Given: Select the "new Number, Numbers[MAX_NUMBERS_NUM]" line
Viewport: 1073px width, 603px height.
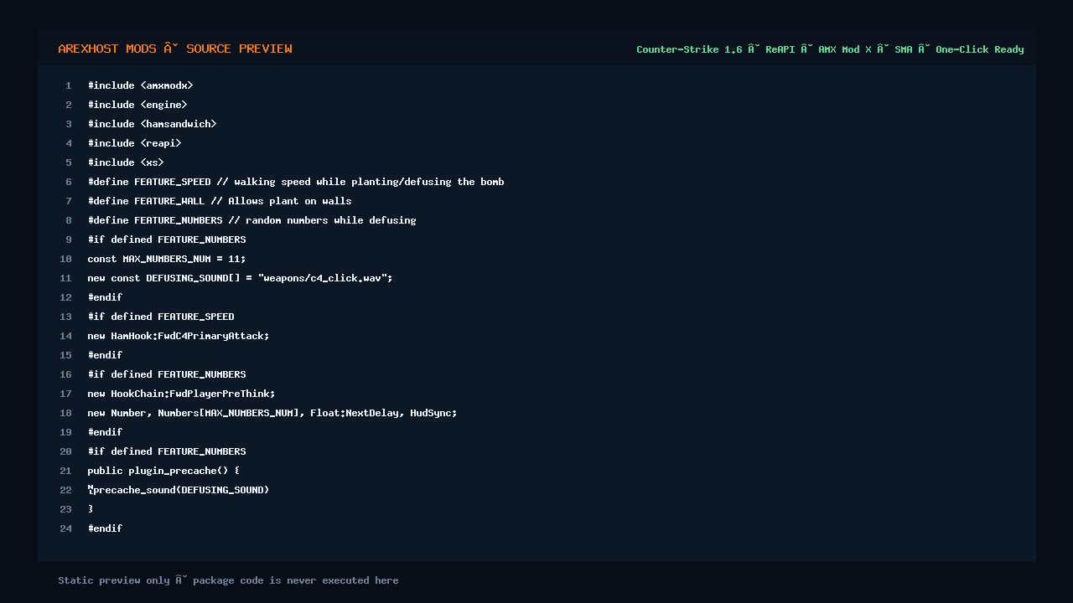Looking at the screenshot, I should [272, 413].
